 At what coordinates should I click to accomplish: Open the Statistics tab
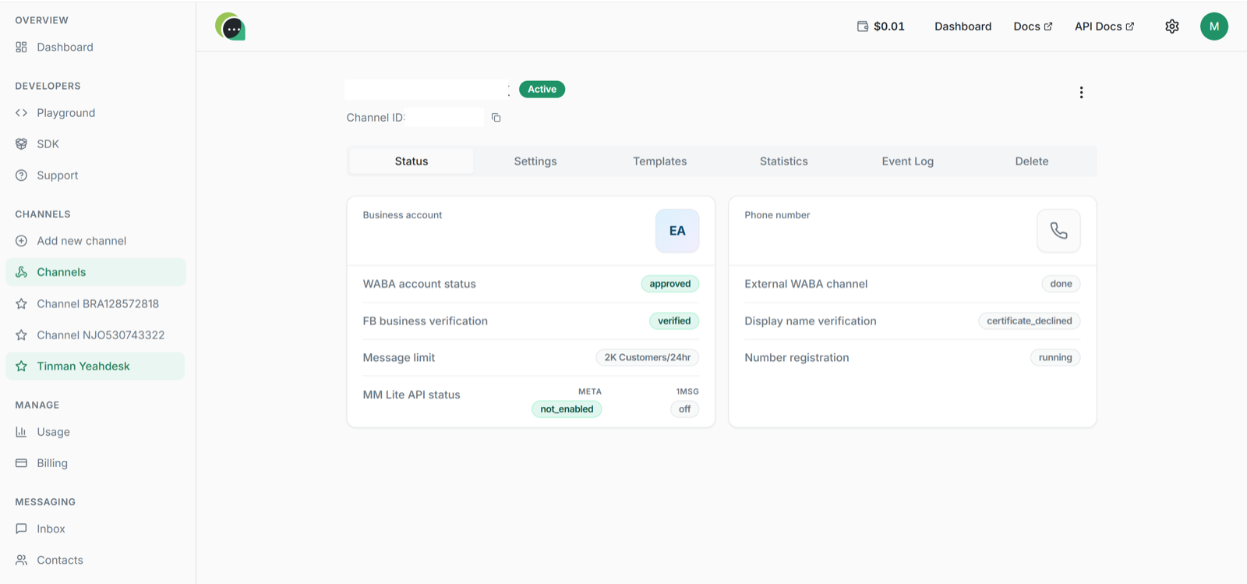784,161
